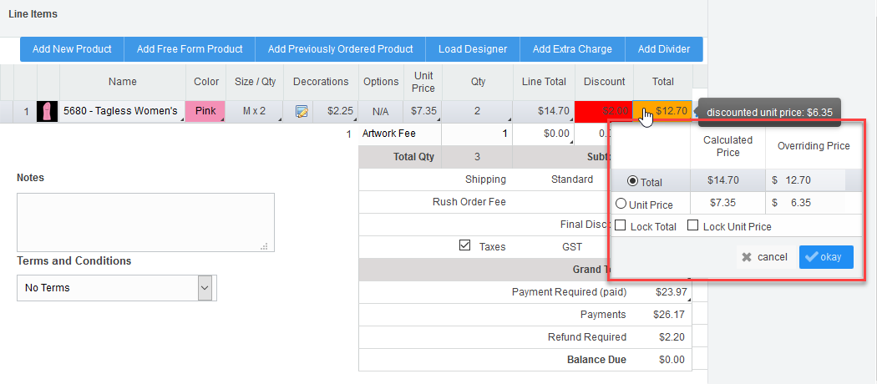This screenshot has height=384, width=877.
Task: Click the red $2.00 discount cell
Action: coord(604,111)
